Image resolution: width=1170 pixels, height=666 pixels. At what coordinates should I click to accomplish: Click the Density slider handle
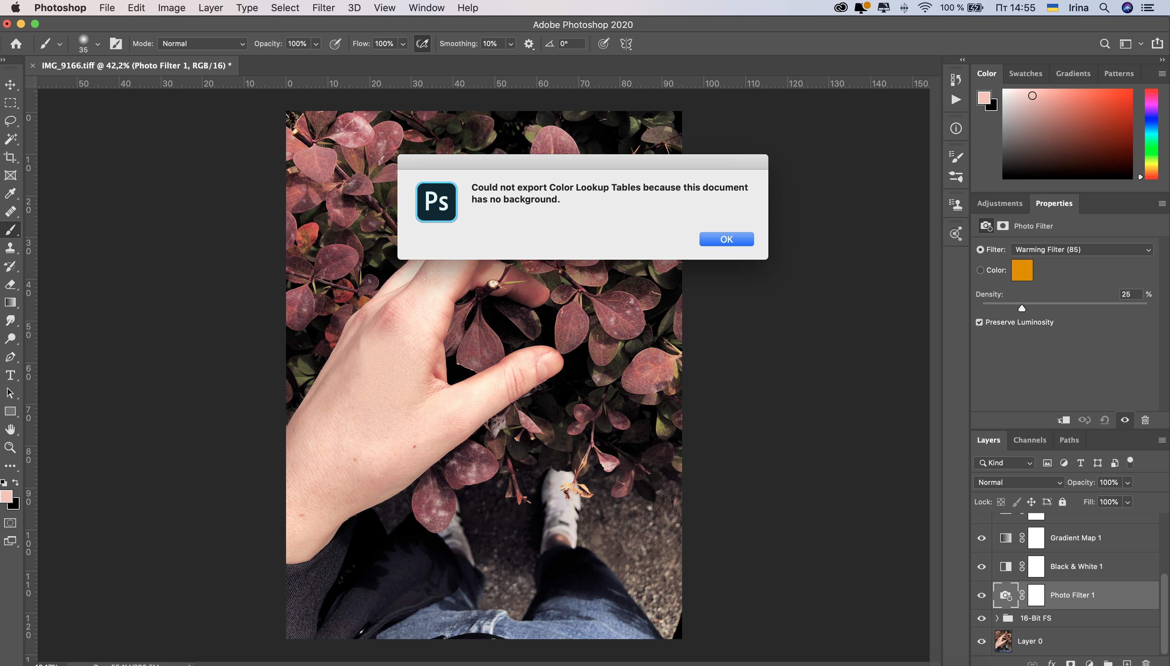[1021, 308]
